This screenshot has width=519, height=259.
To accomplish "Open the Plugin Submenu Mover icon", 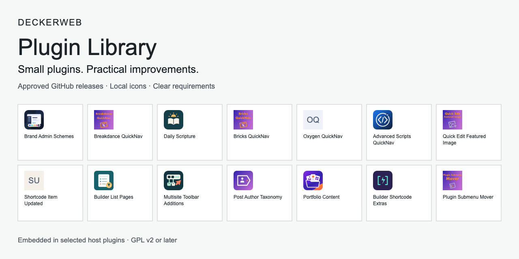I will (x=453, y=180).
